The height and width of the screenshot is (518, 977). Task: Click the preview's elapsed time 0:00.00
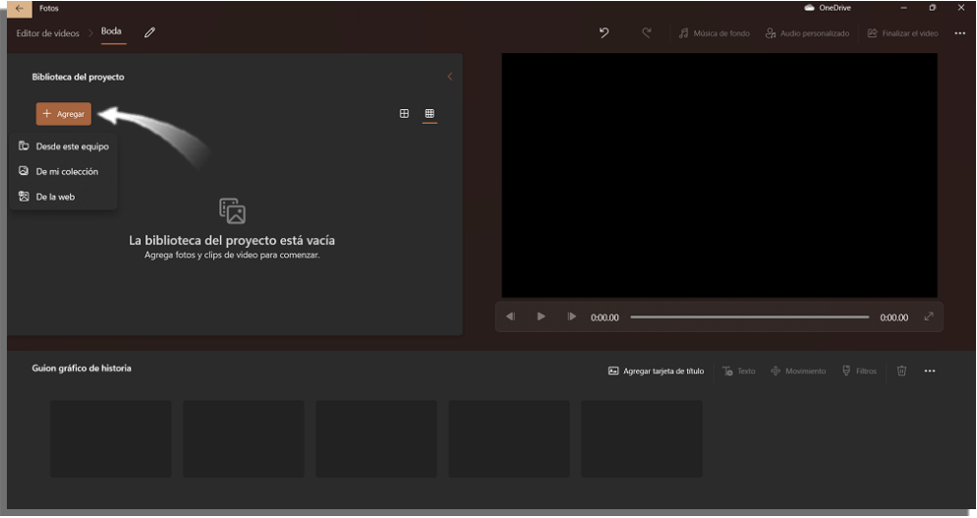point(604,317)
